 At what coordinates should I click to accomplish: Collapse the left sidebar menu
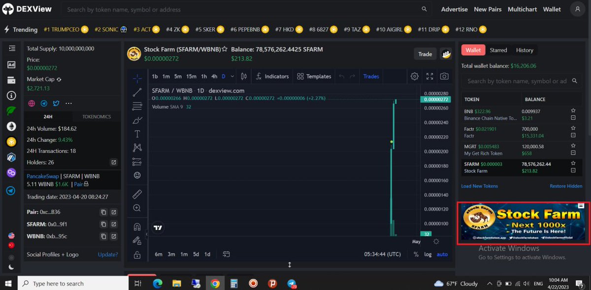point(12,48)
